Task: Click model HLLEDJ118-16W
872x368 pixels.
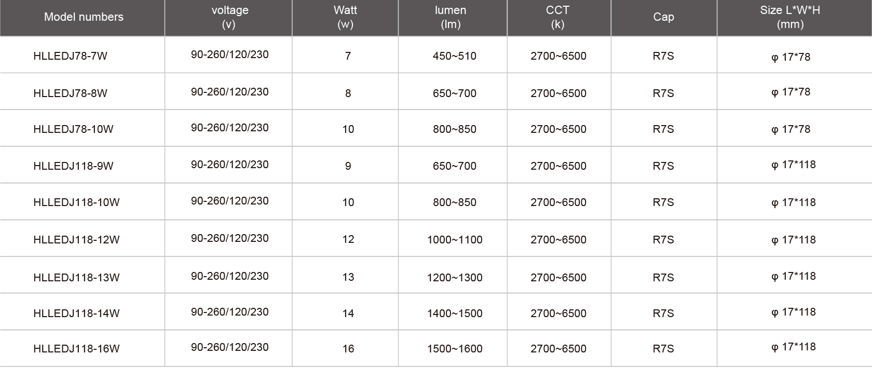Action: pyautogui.click(x=76, y=349)
